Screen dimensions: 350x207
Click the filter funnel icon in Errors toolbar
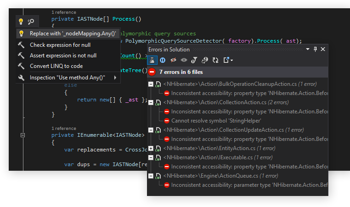pyautogui.click(x=194, y=60)
